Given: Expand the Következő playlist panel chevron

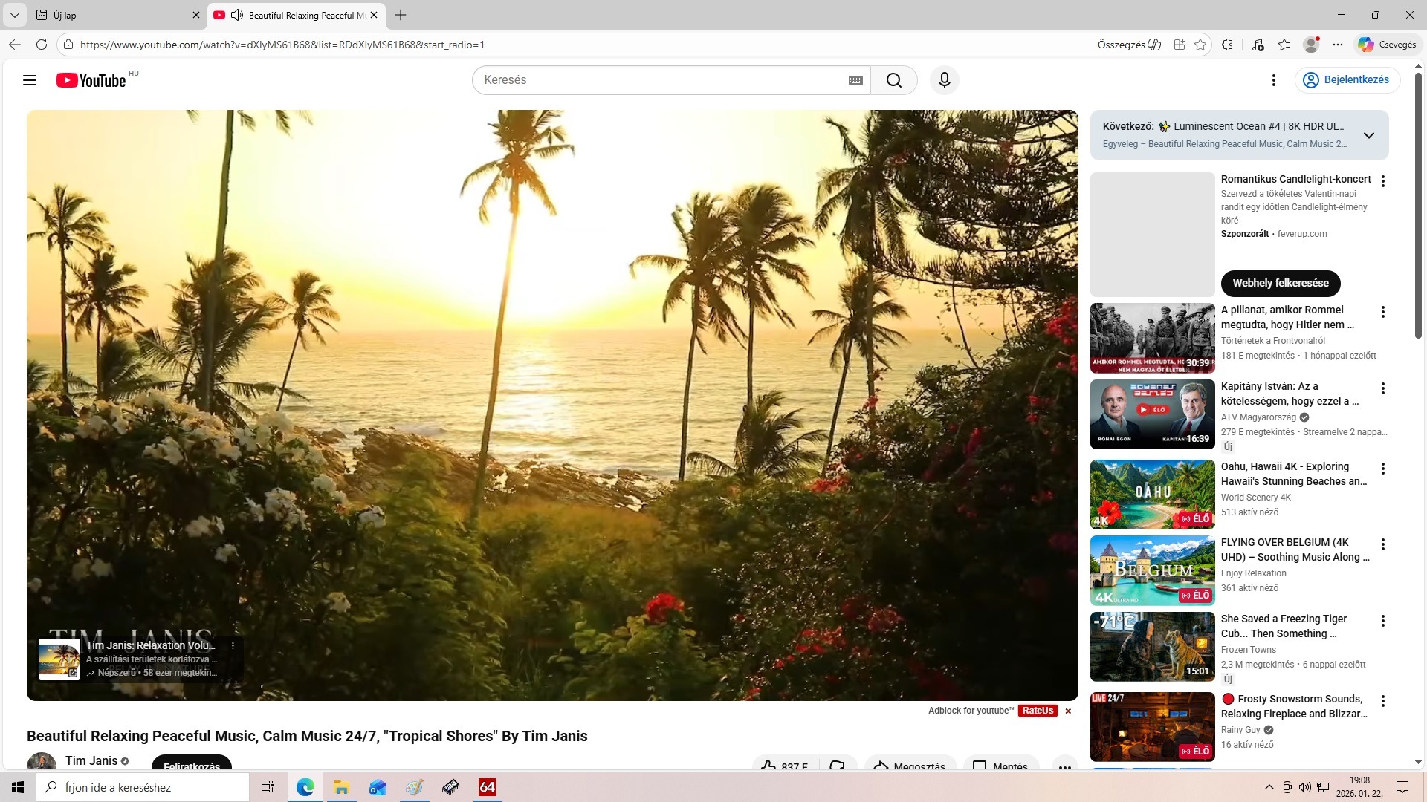Looking at the screenshot, I should coord(1368,135).
